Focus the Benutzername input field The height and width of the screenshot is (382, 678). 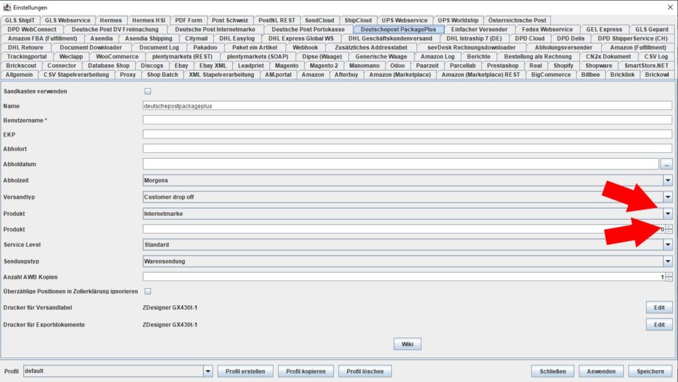coord(407,120)
